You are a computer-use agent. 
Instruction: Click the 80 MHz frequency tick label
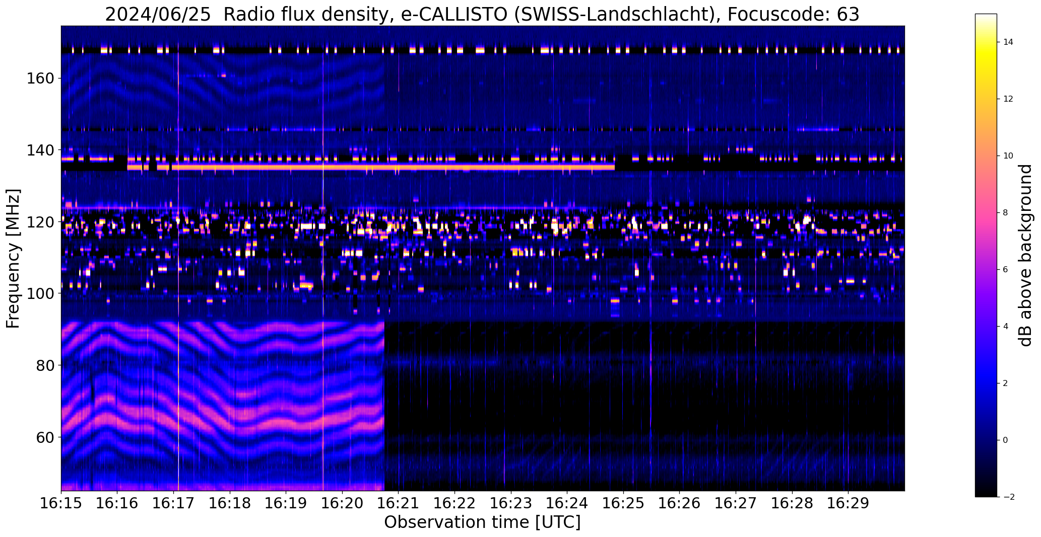point(45,365)
